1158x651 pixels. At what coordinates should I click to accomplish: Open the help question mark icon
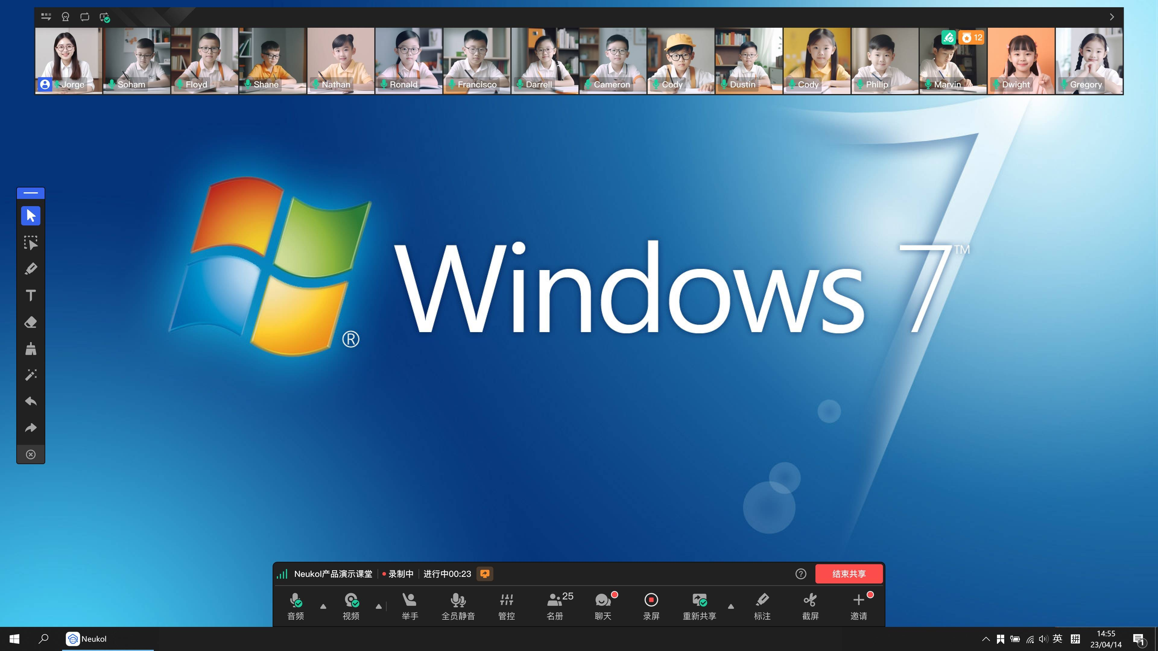[801, 574]
